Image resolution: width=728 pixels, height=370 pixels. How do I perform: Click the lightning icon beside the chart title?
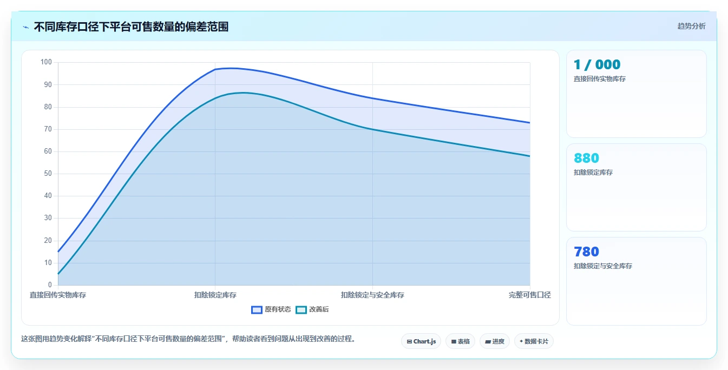pos(25,27)
